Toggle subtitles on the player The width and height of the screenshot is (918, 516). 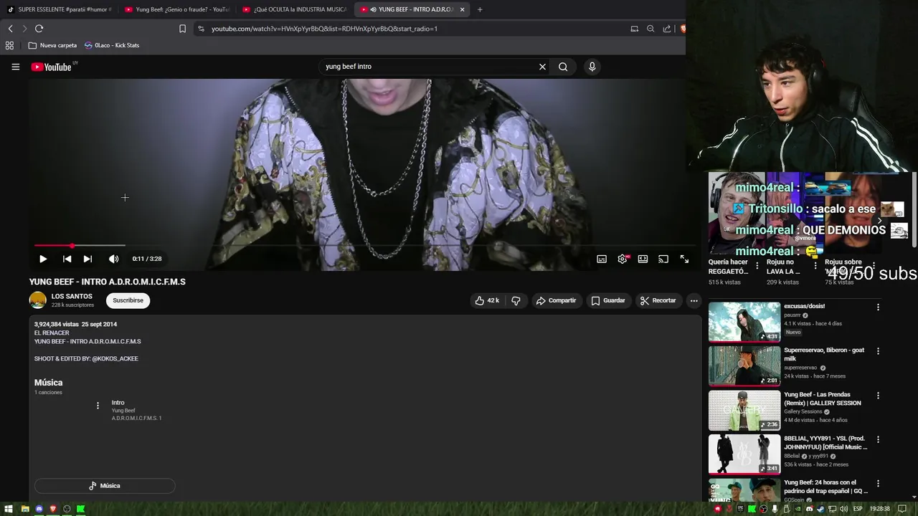602,259
